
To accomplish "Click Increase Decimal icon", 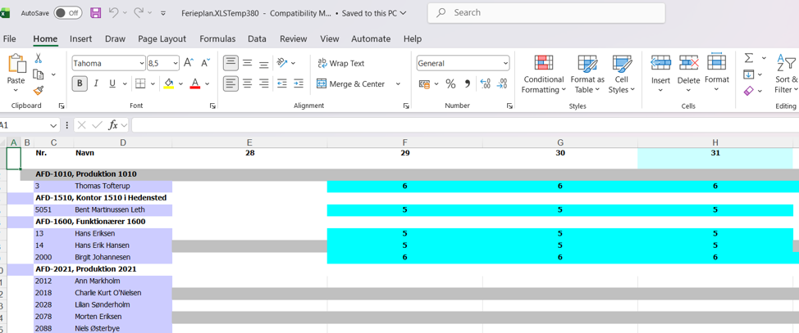I will 485,84.
